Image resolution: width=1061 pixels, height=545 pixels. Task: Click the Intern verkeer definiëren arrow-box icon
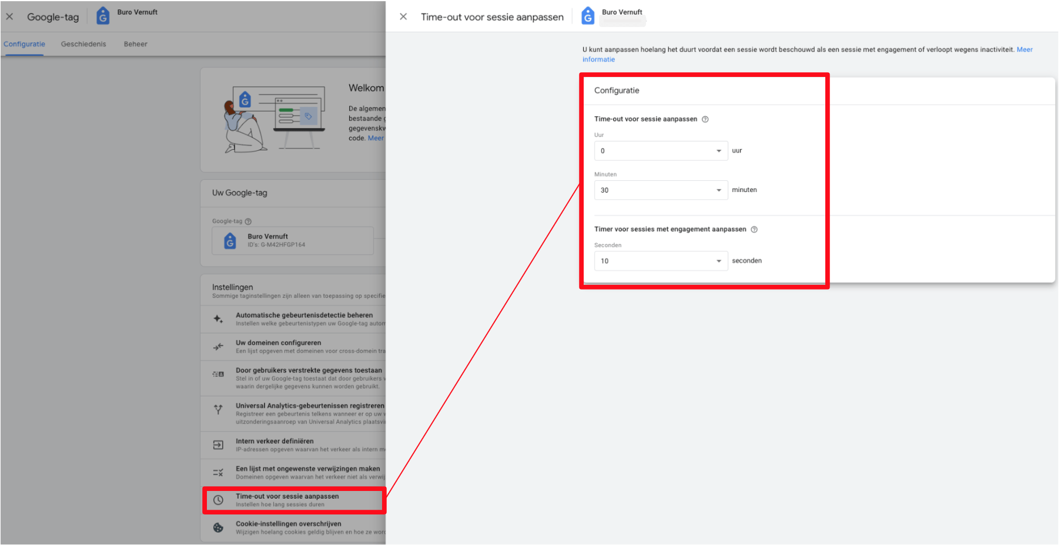coord(218,445)
